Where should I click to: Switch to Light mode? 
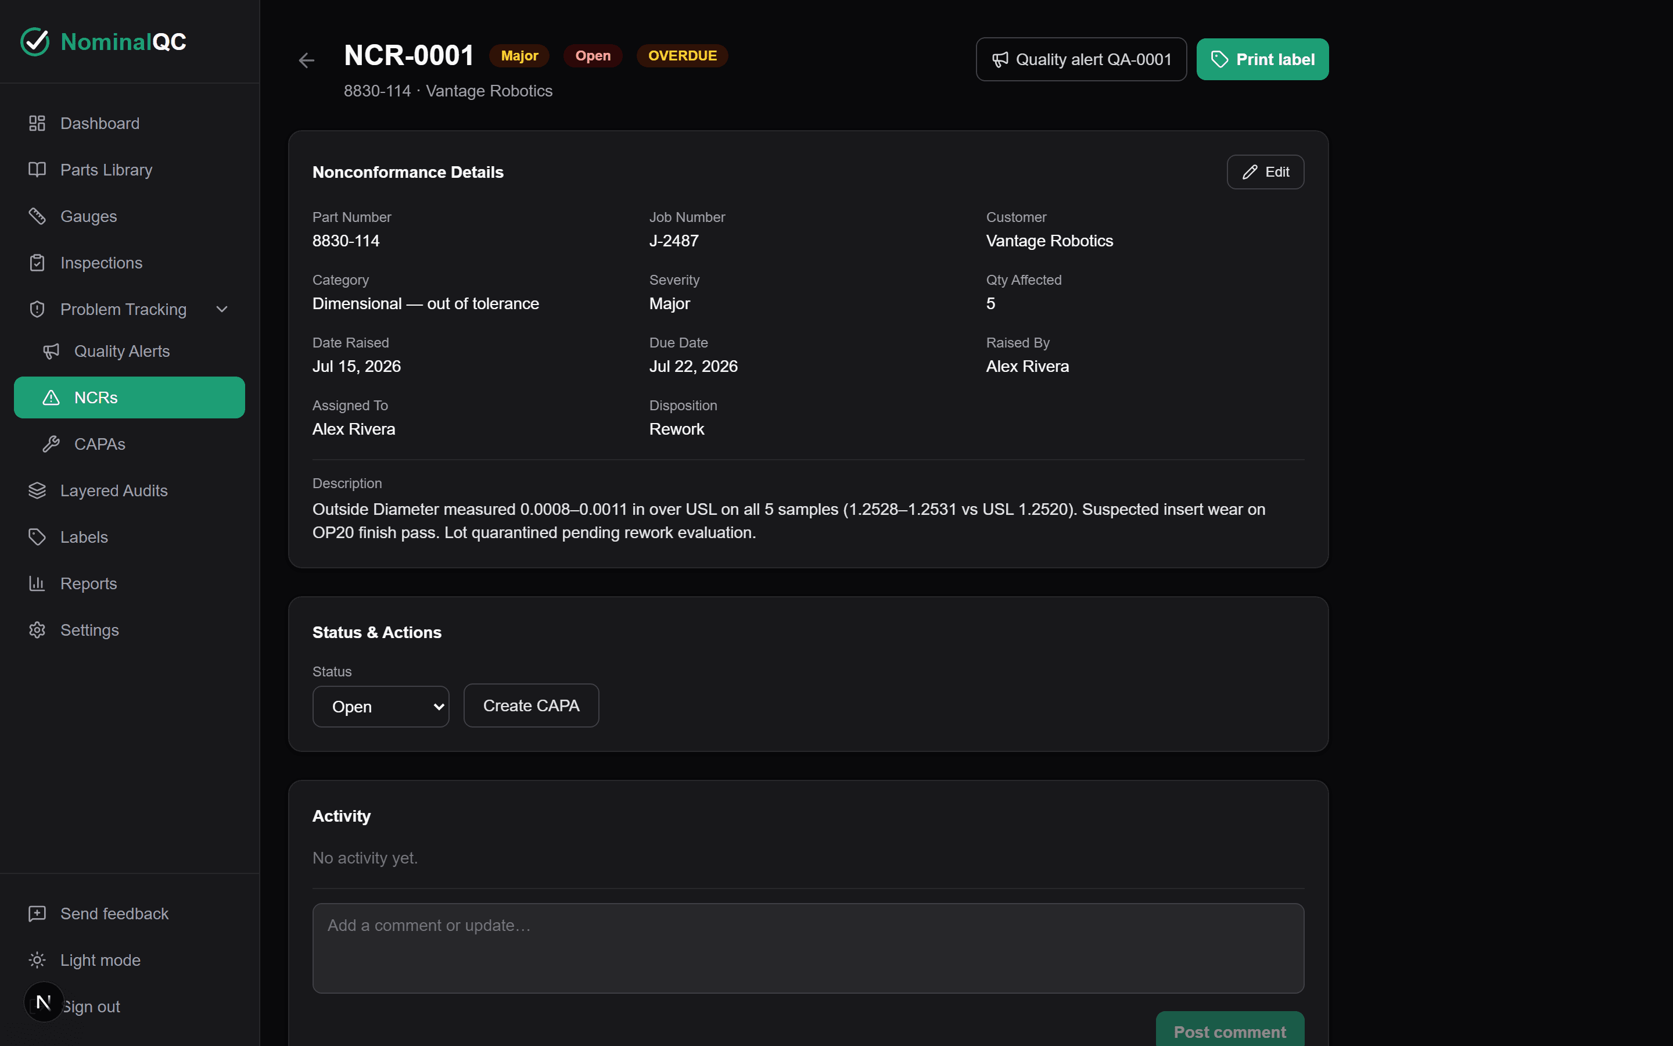[x=130, y=960]
